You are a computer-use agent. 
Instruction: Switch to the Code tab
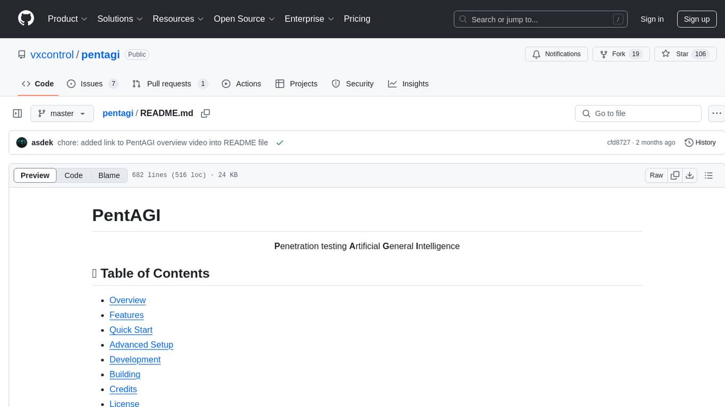click(x=38, y=84)
